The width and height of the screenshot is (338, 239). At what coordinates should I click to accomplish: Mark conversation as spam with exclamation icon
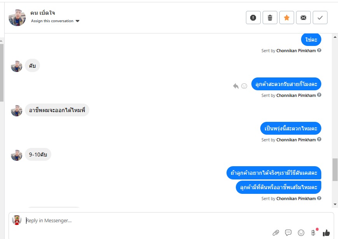(x=253, y=18)
